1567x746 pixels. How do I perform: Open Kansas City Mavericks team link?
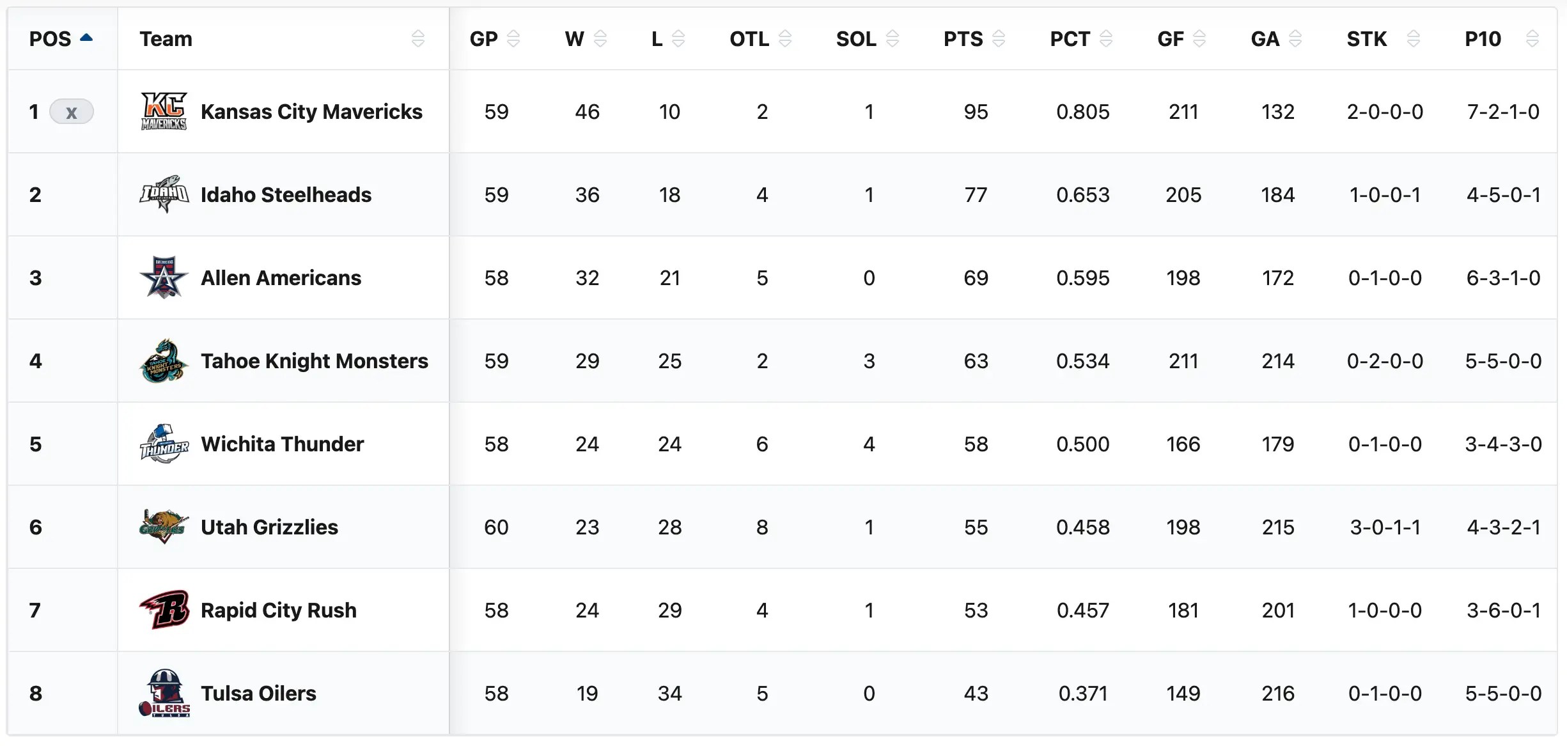(311, 112)
